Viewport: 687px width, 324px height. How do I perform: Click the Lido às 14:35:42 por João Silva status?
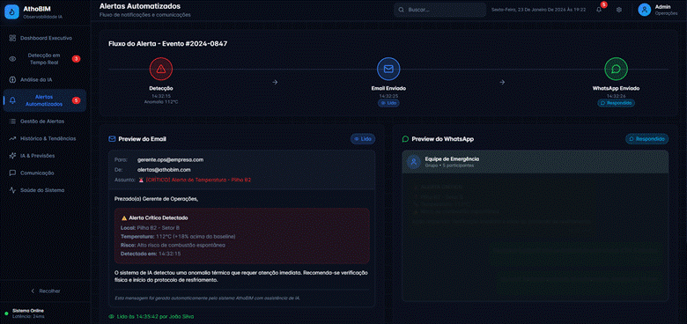click(x=151, y=316)
